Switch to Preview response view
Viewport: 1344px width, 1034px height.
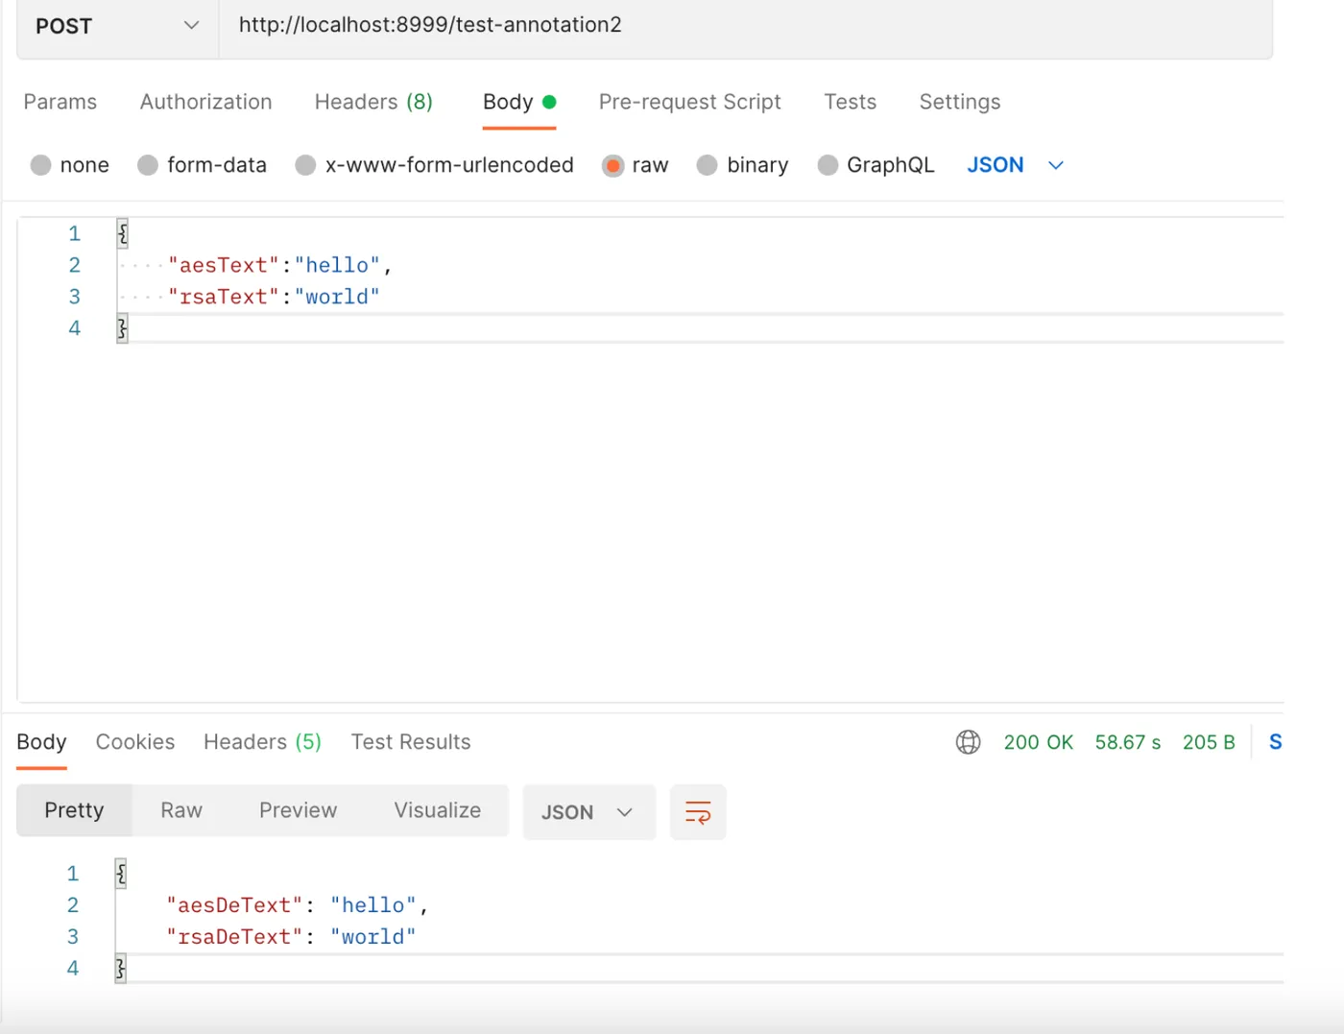click(299, 810)
